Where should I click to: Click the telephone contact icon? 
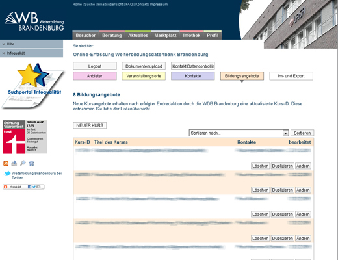tap(32, 163)
